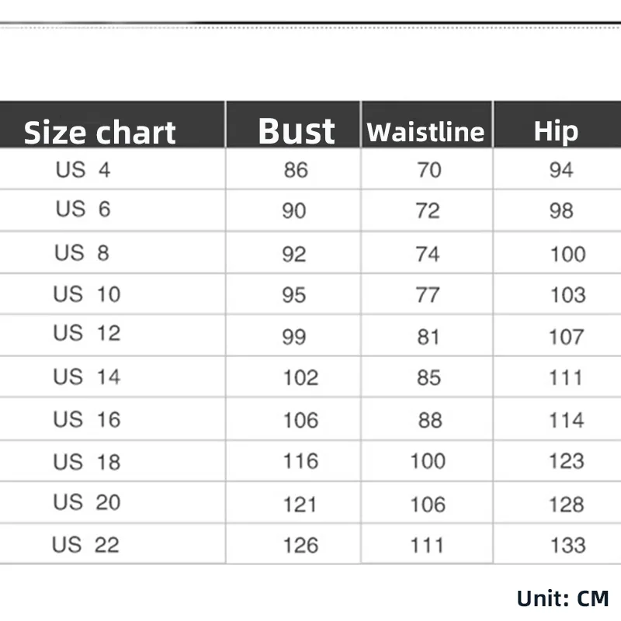This screenshot has width=621, height=621.
Task: Select the US 18 size label
Action: [87, 462]
